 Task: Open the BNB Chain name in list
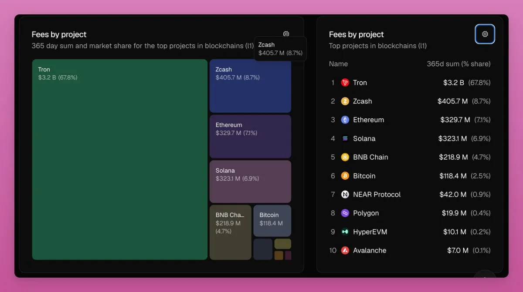click(370, 157)
